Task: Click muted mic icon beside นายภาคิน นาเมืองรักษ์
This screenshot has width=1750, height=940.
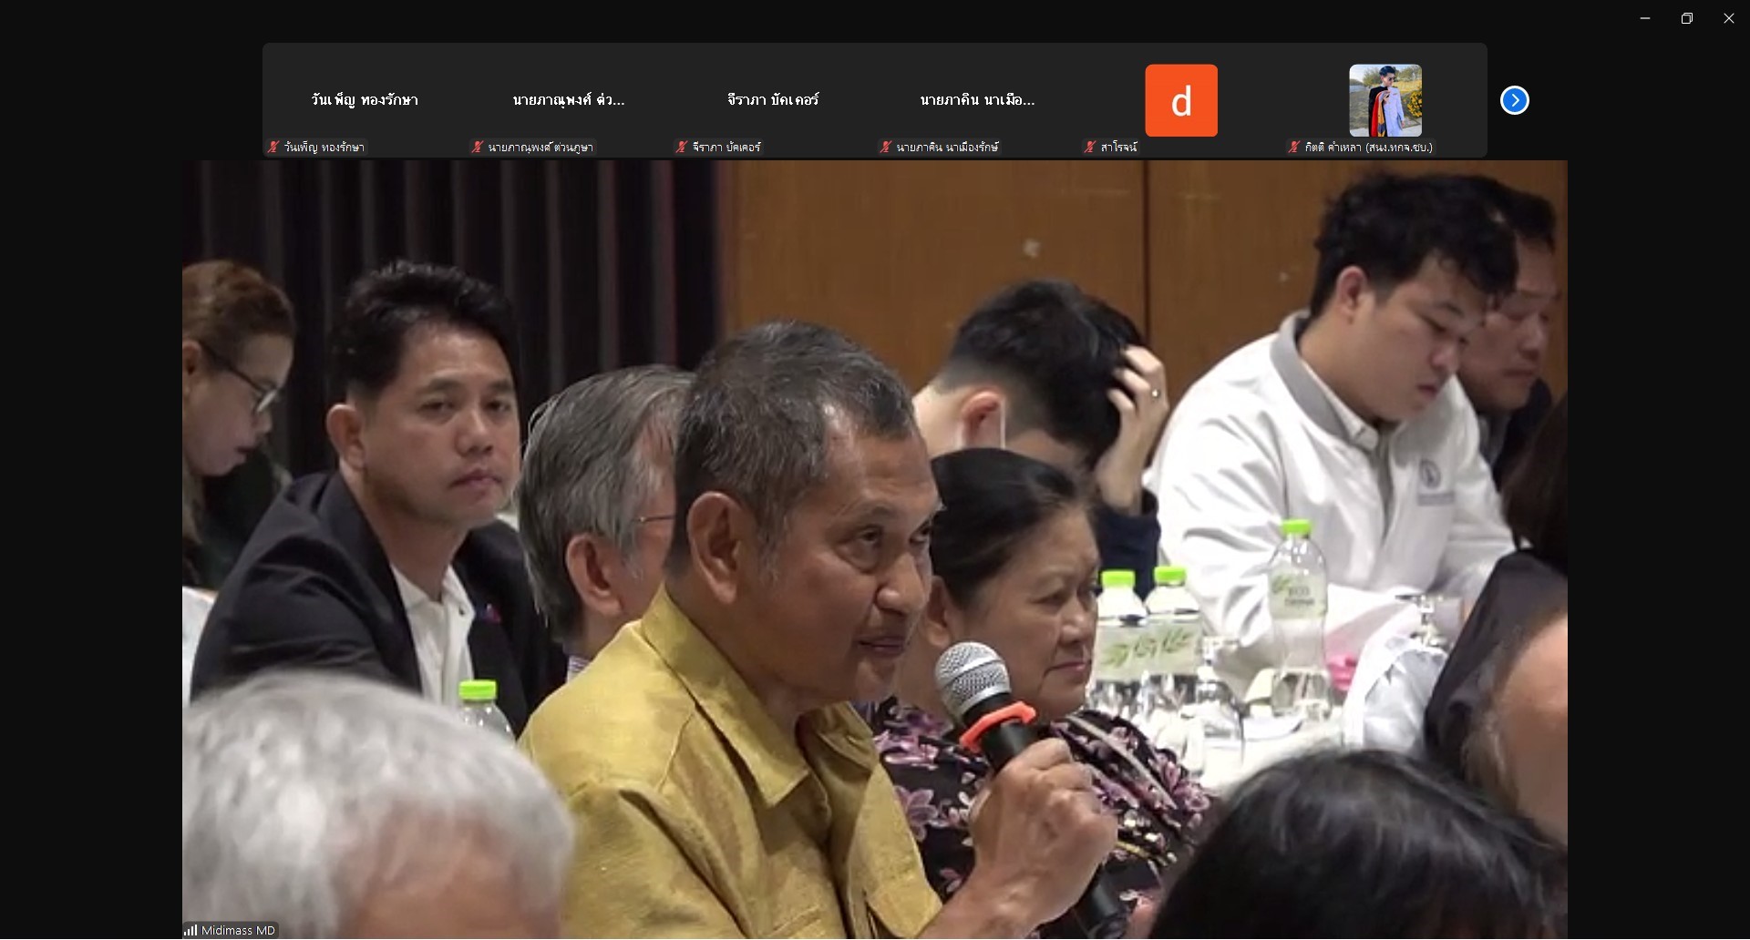Action: 885,147
